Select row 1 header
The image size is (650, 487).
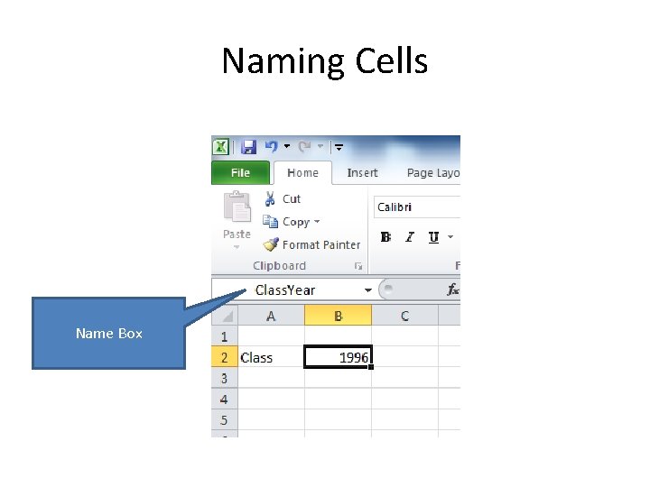[225, 335]
